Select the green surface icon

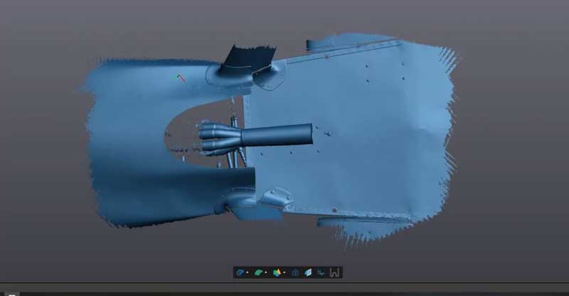(x=257, y=272)
